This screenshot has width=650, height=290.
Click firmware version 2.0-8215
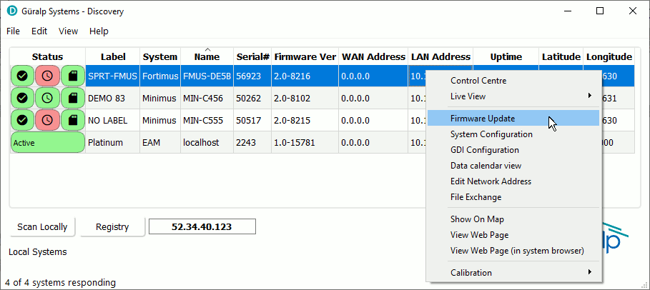tap(305, 120)
